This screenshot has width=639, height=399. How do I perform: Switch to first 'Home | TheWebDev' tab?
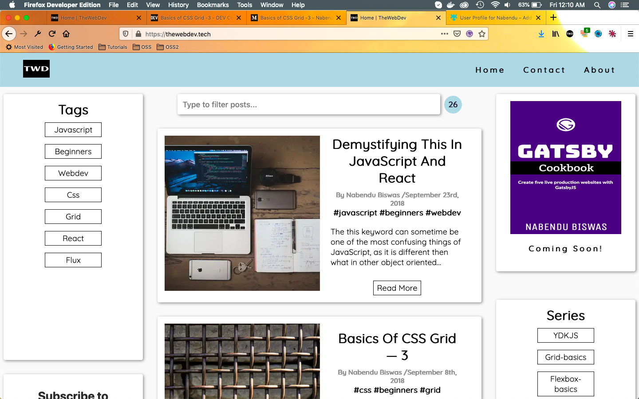click(96, 18)
